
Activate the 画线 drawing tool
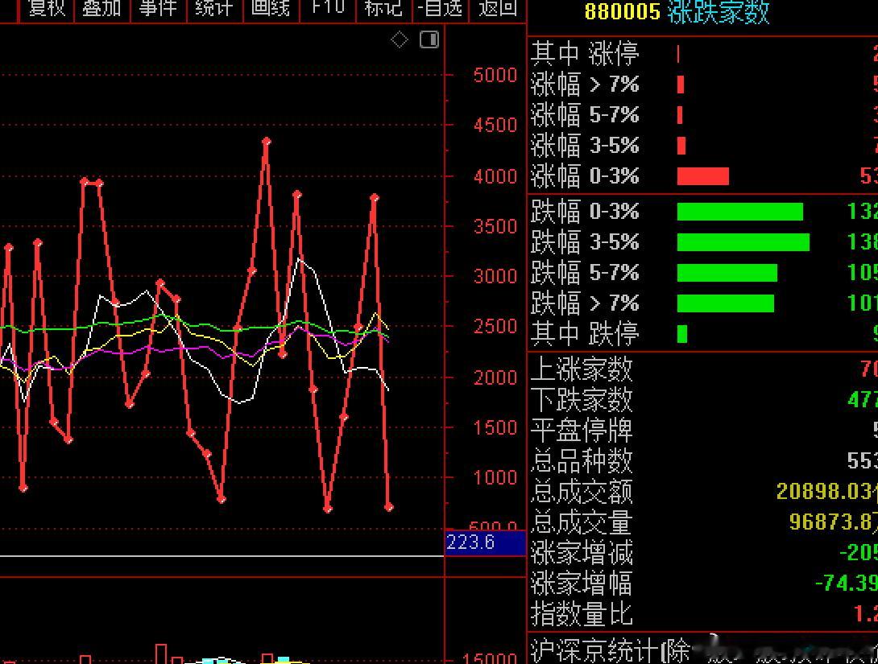271,8
